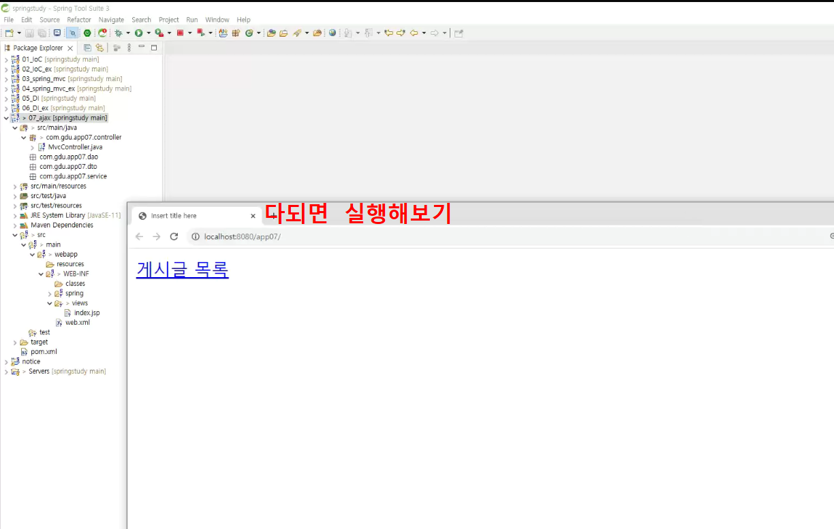The width and height of the screenshot is (834, 529).
Task: Click the browser Back arrow button
Action: point(139,236)
